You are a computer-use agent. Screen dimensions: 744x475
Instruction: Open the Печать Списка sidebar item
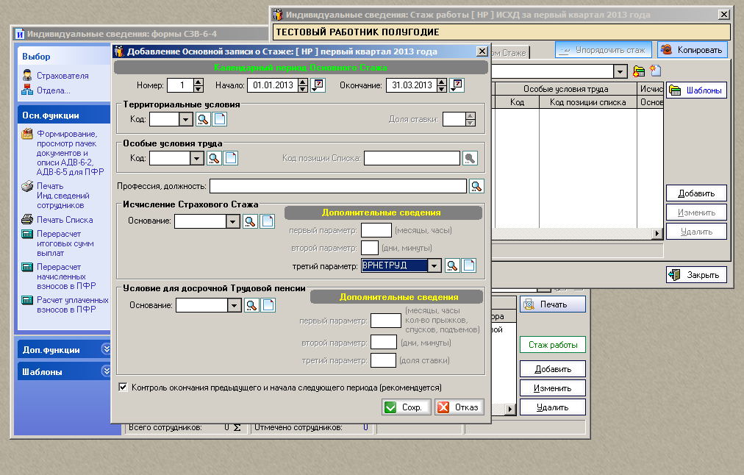point(65,220)
